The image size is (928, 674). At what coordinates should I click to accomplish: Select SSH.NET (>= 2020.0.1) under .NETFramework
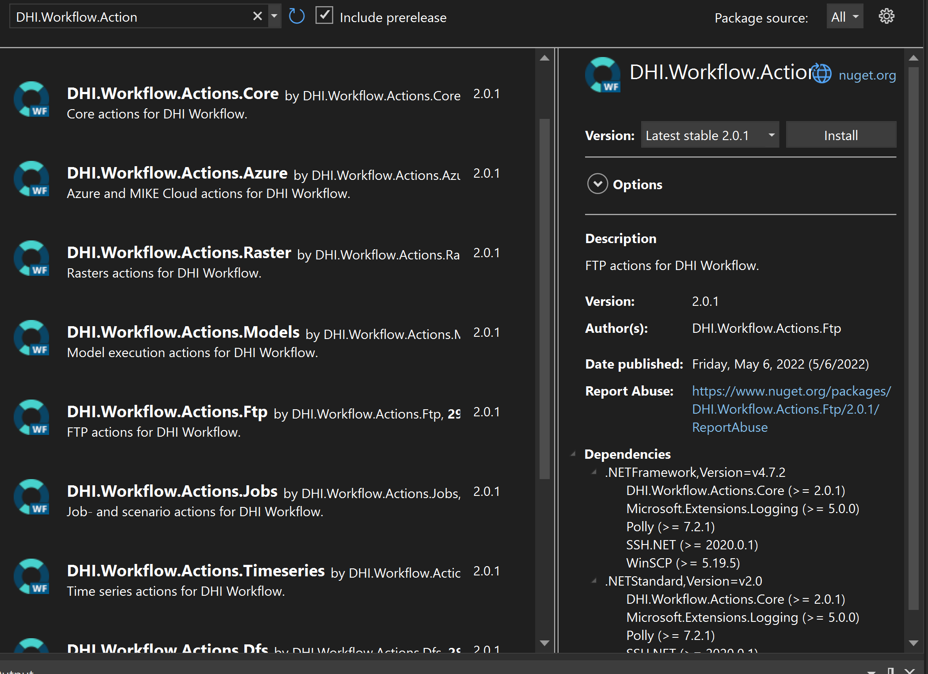pos(692,545)
